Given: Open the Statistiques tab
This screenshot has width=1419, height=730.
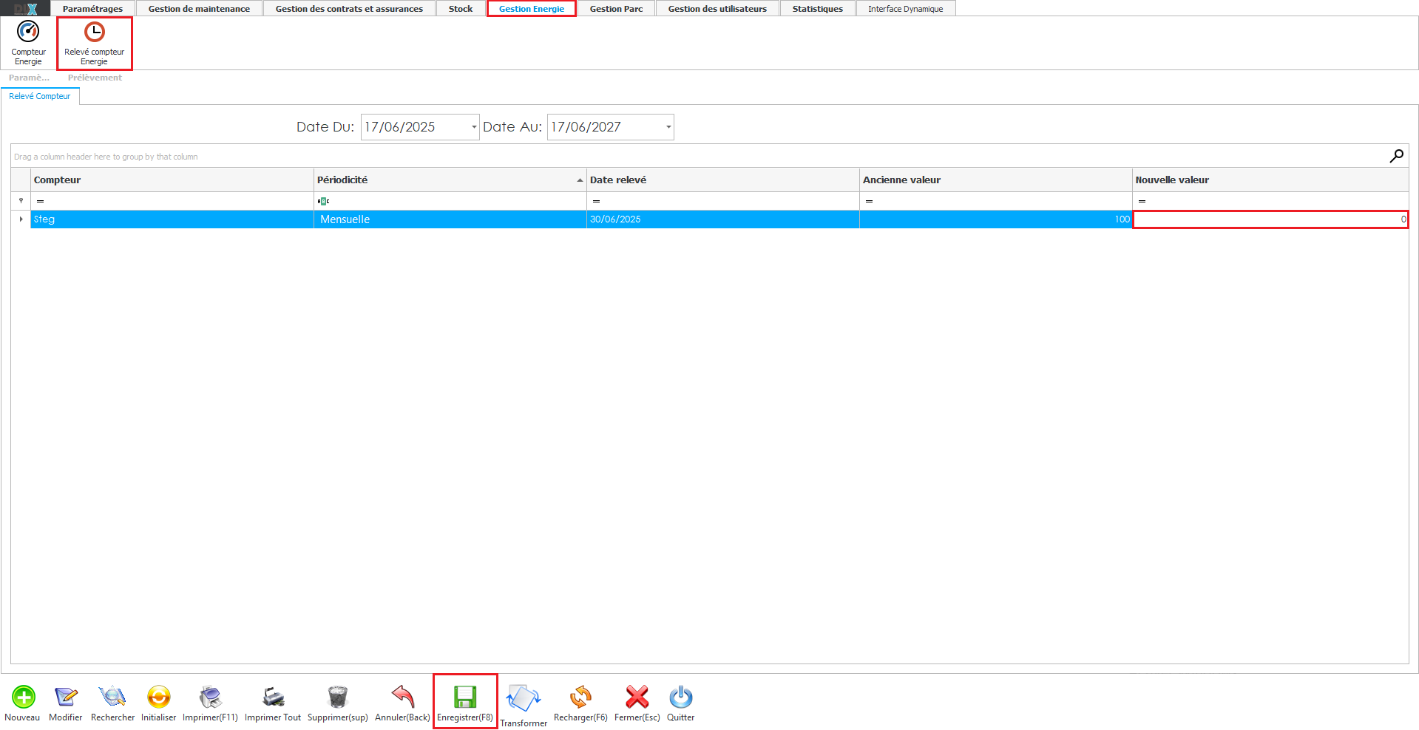Looking at the screenshot, I should 817,9.
